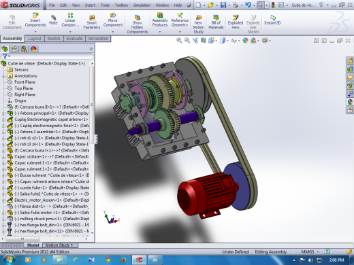Create an Exploded View
The height and width of the screenshot is (265, 354).
coord(236,22)
